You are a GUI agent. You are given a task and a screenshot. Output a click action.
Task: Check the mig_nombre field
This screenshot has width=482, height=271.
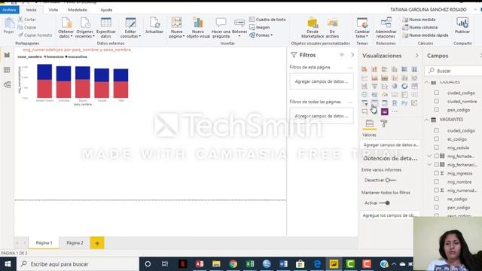tap(437, 182)
